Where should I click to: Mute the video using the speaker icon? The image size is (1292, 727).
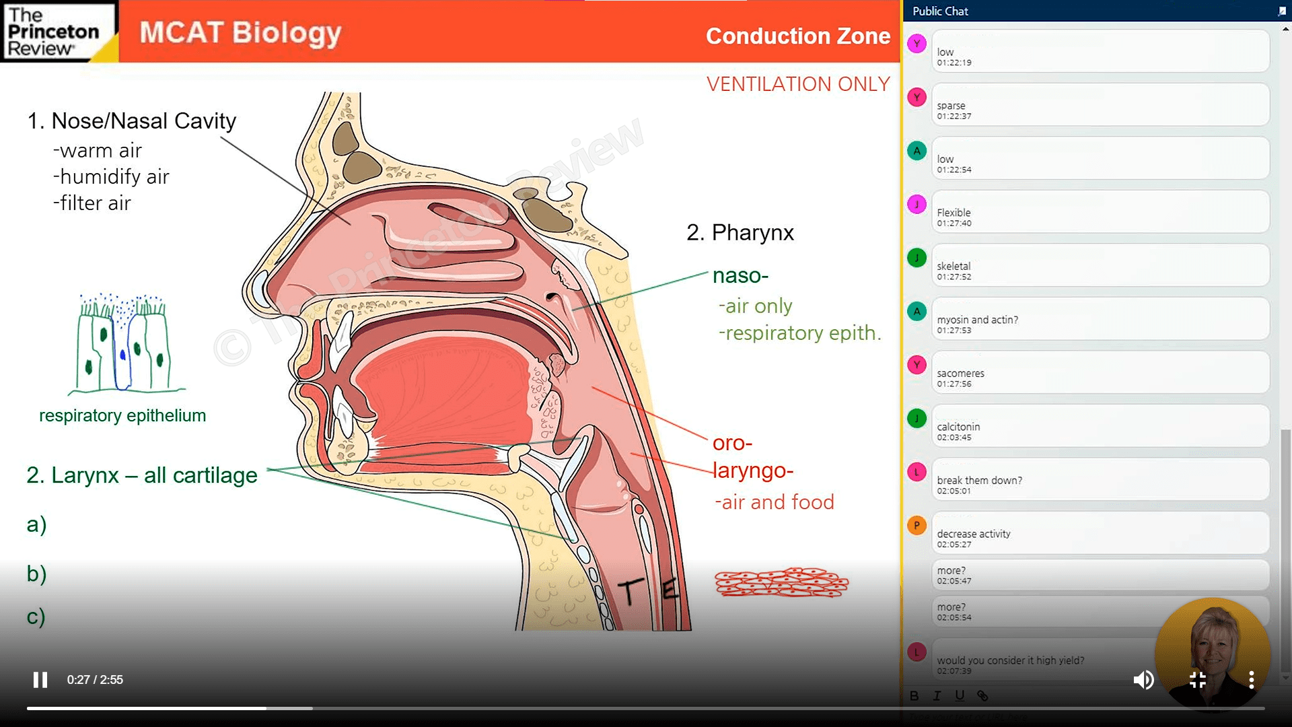pyautogui.click(x=1143, y=680)
